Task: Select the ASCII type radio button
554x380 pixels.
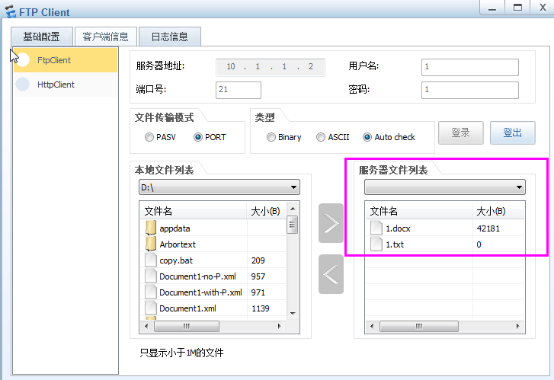Action: [321, 137]
